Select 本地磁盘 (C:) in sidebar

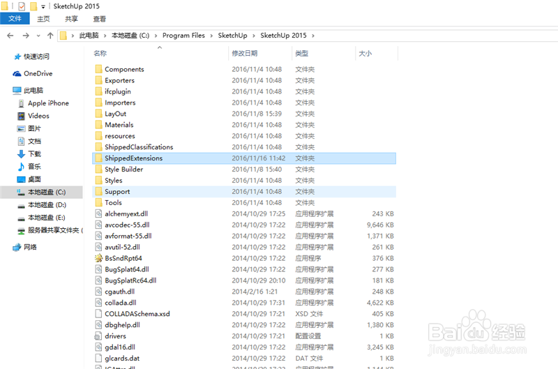click(41, 192)
